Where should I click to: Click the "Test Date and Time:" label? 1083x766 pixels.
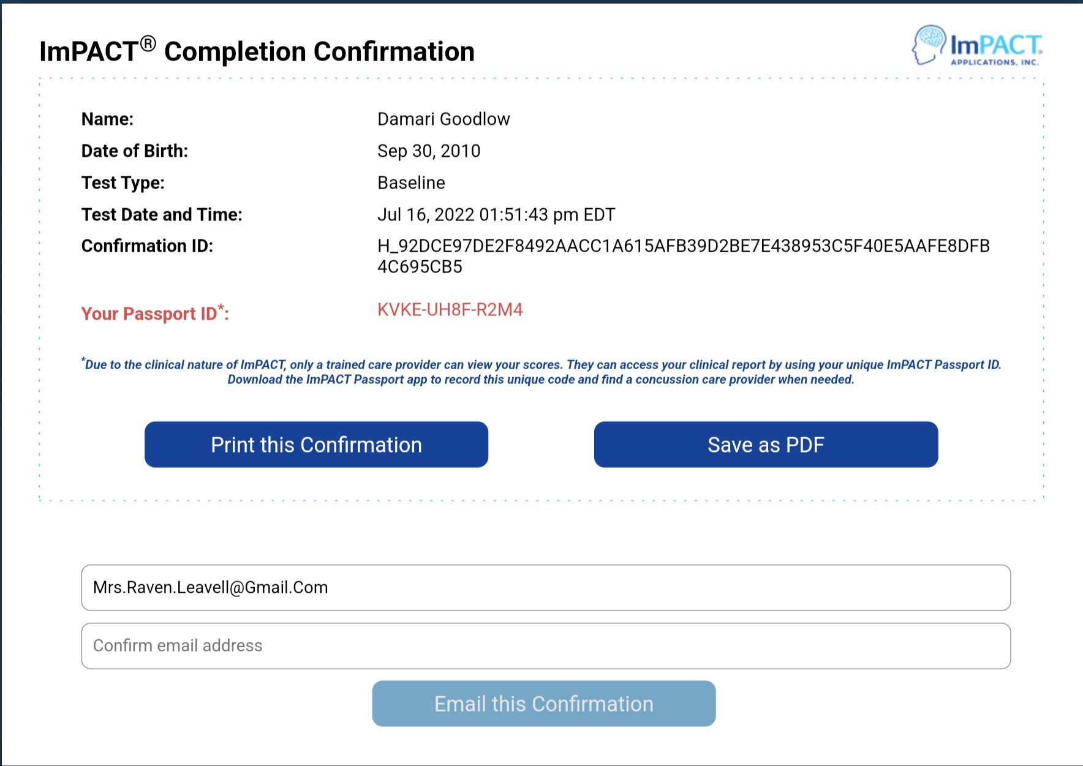tap(162, 214)
